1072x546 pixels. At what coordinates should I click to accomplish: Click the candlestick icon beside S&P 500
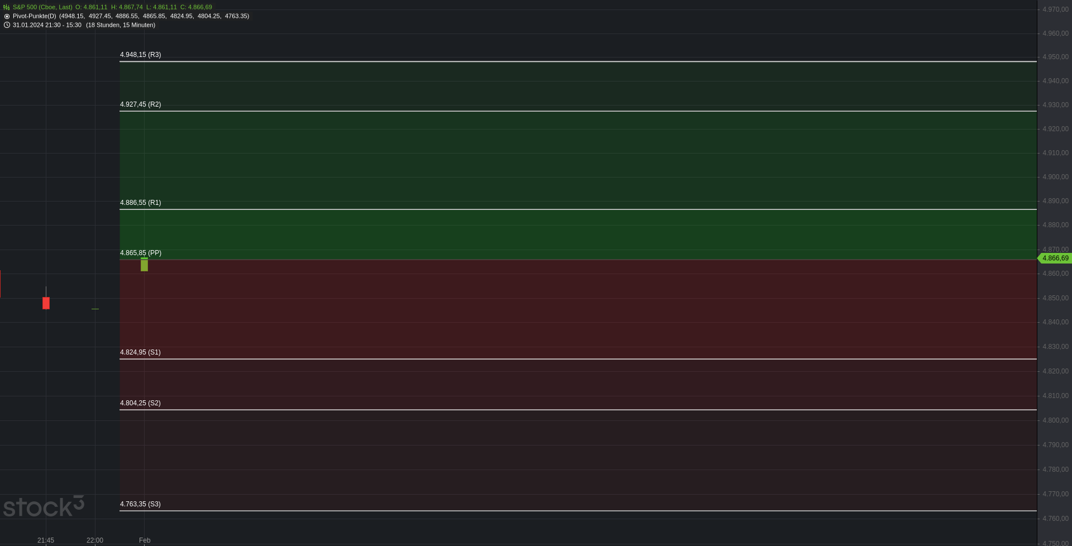tap(7, 7)
